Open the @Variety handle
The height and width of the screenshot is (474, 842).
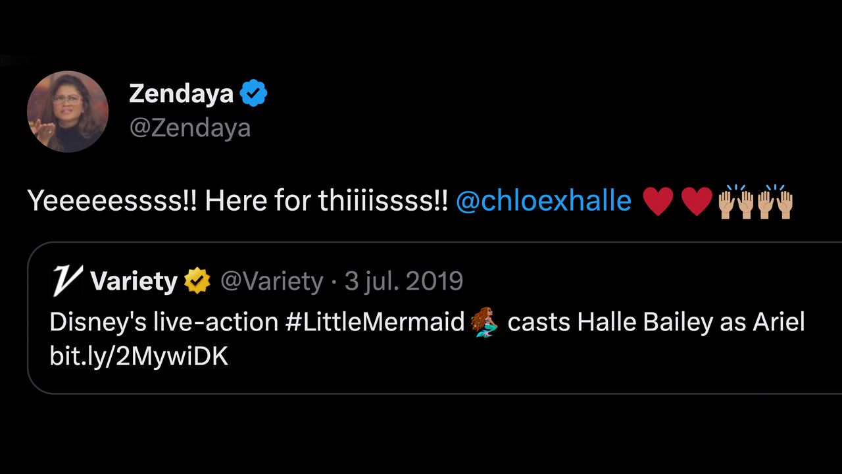(x=272, y=282)
